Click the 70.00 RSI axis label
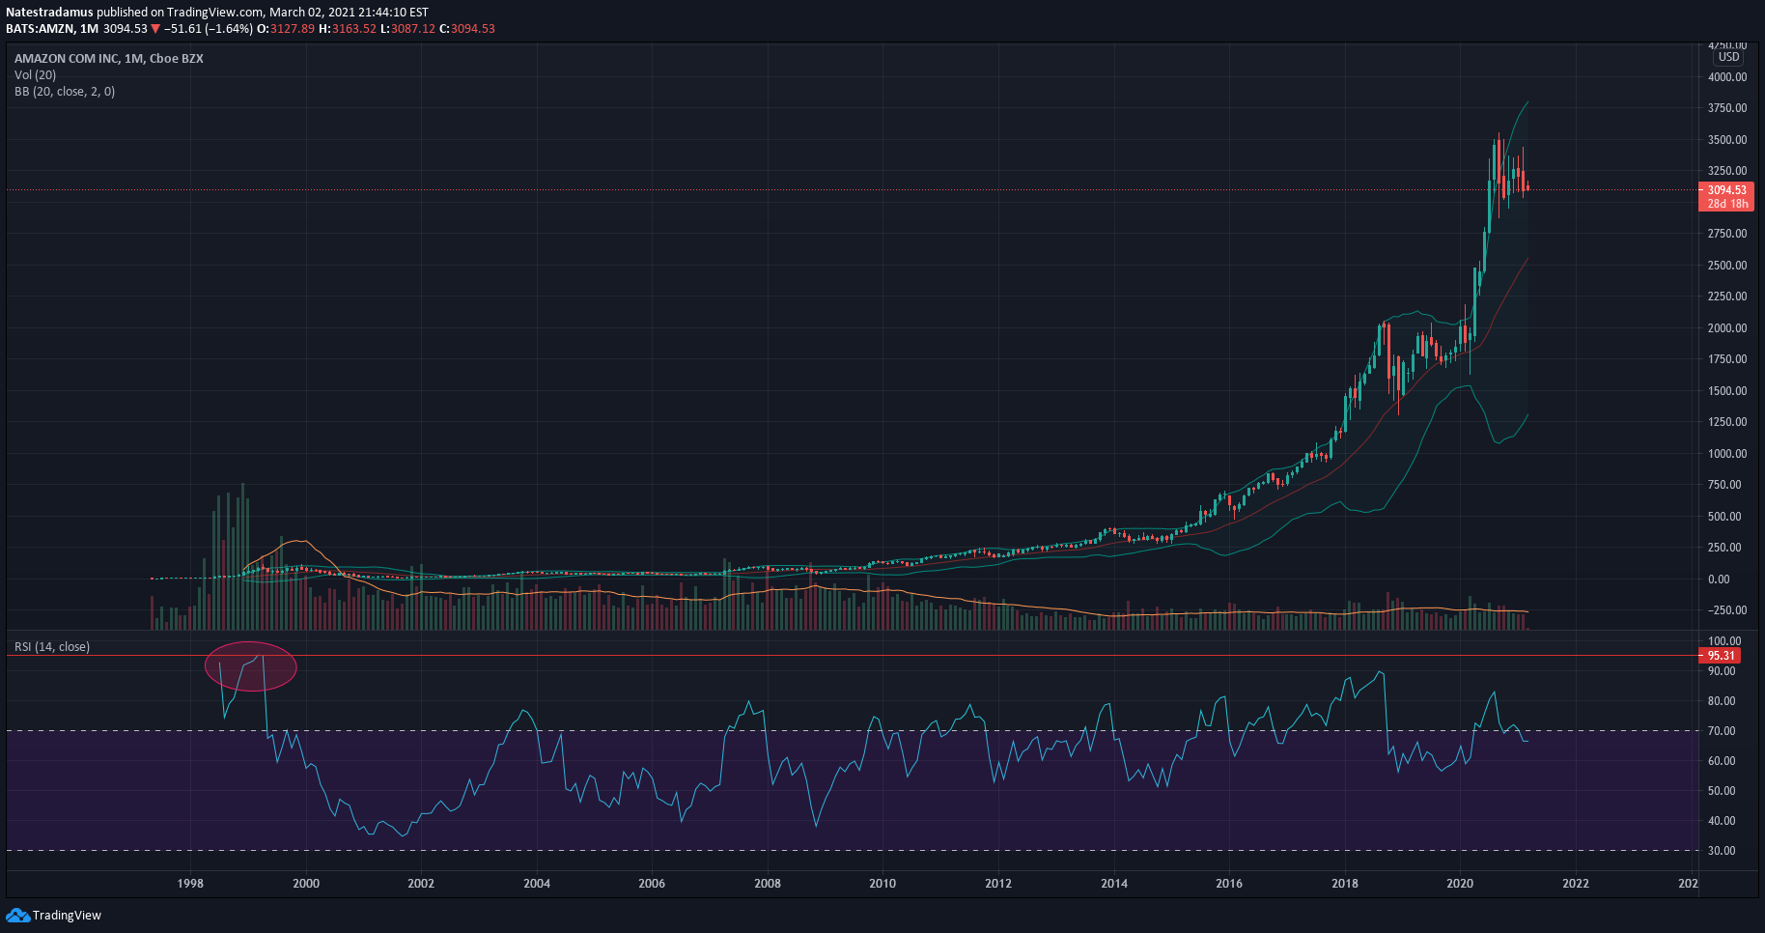The width and height of the screenshot is (1765, 933). pos(1722,731)
